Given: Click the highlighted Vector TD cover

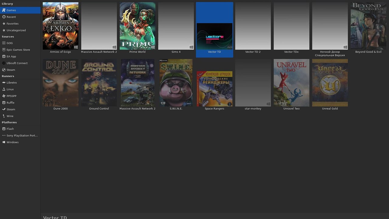Looking at the screenshot, I should (x=215, y=36).
